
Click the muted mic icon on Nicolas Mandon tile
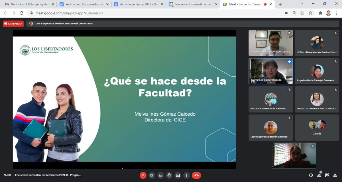pos(289,90)
